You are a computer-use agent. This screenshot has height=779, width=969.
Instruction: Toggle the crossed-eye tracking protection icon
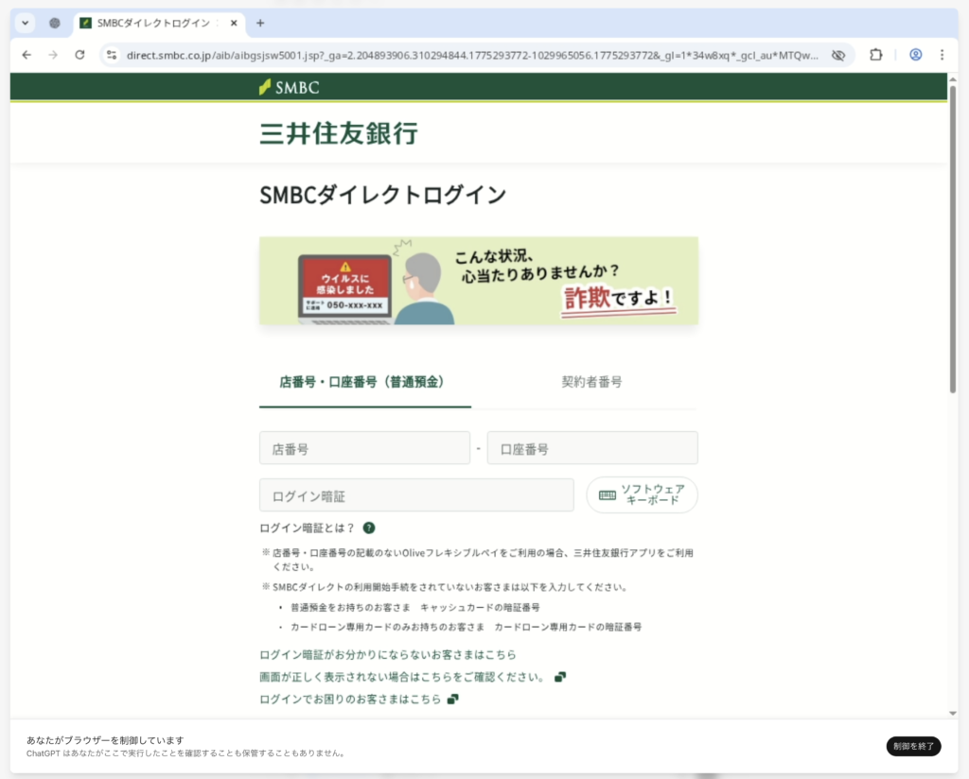837,55
